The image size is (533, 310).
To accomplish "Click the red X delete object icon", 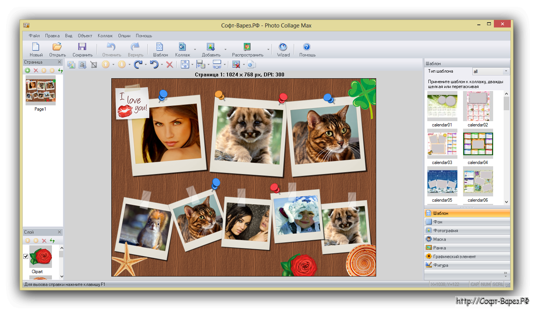I will 170,65.
